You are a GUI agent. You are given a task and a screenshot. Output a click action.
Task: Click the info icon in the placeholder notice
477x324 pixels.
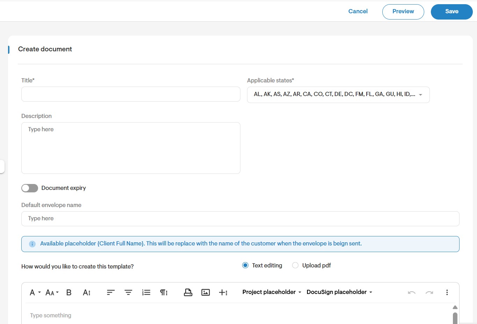(32, 244)
